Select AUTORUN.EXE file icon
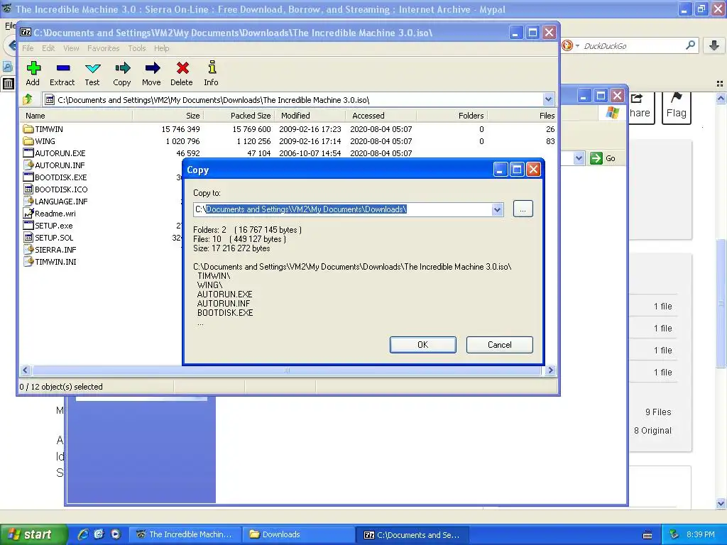The height and width of the screenshot is (545, 727). point(28,153)
